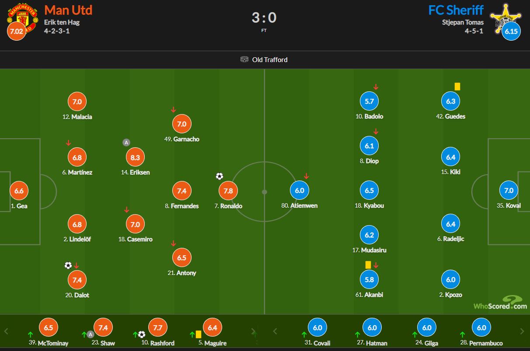This screenshot has height=351, width=530.
Task: Click the substitution arrow above Atiemwen
Action: (307, 176)
